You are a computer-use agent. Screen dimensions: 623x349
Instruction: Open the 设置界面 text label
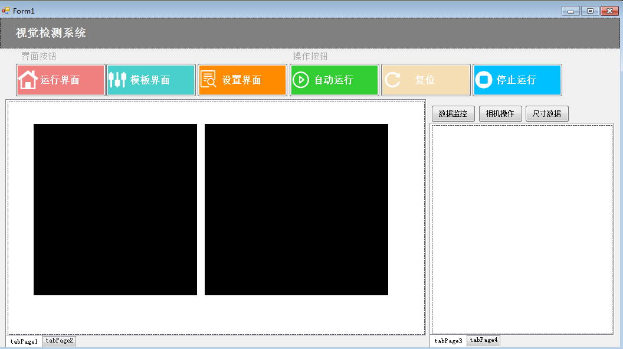point(241,80)
